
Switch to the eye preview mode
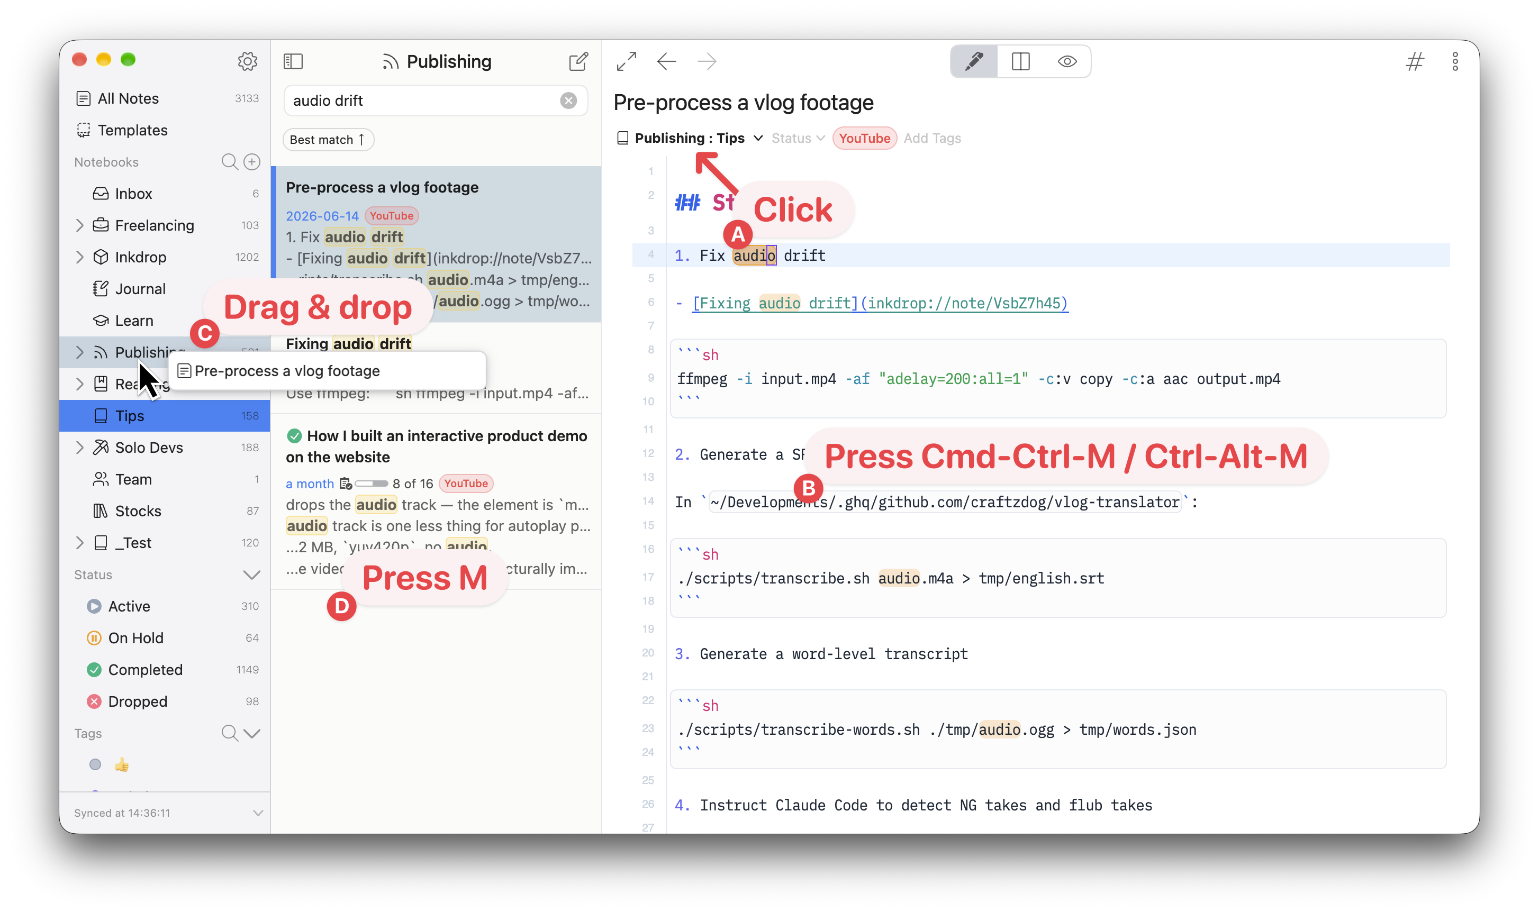(1067, 61)
